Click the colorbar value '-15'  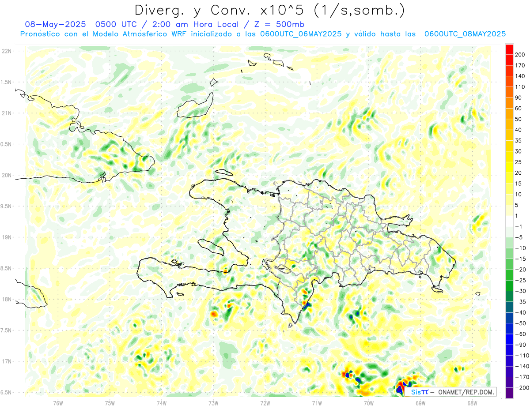click(520, 259)
